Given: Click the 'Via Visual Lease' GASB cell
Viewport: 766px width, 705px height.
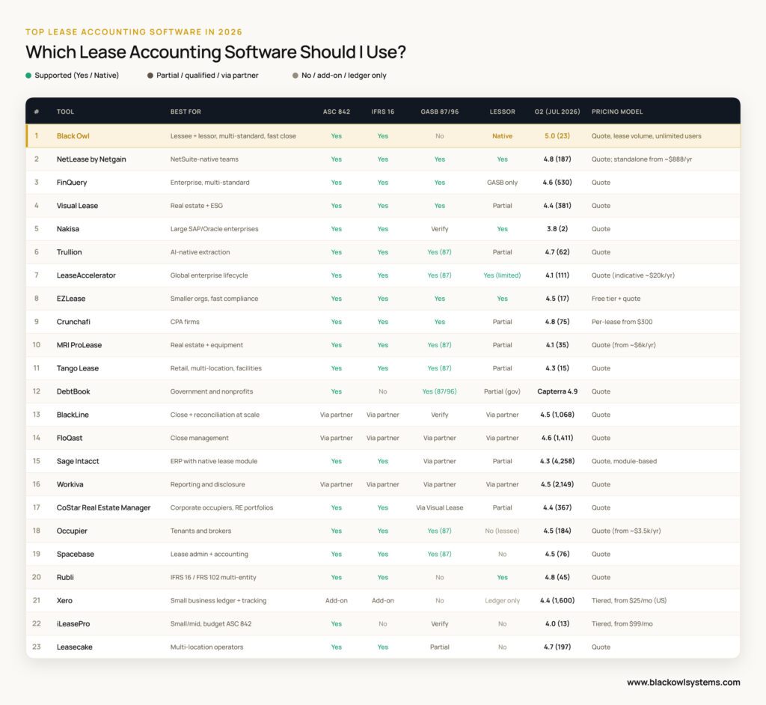Looking at the screenshot, I should [440, 507].
